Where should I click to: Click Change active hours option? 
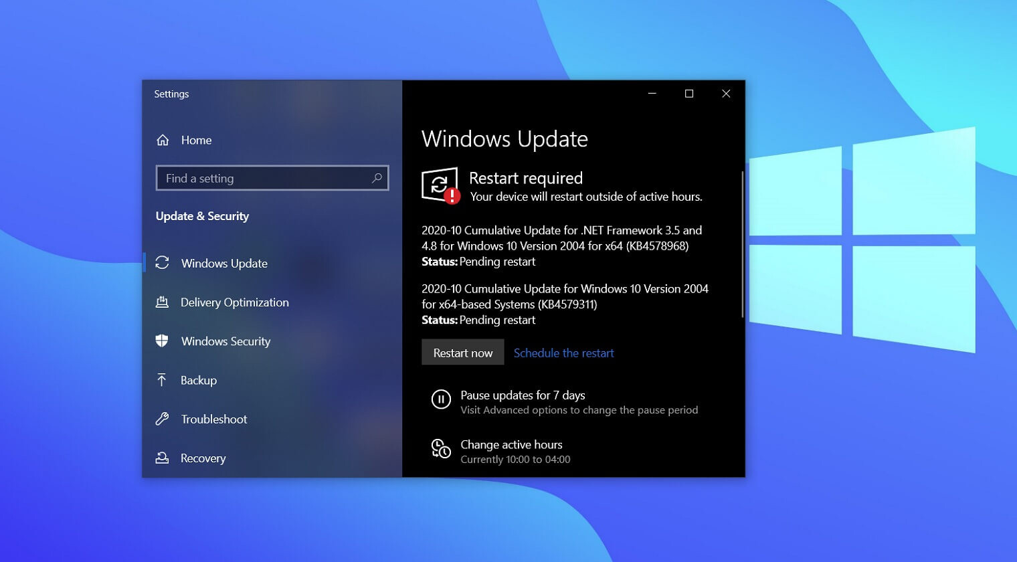pyautogui.click(x=511, y=444)
